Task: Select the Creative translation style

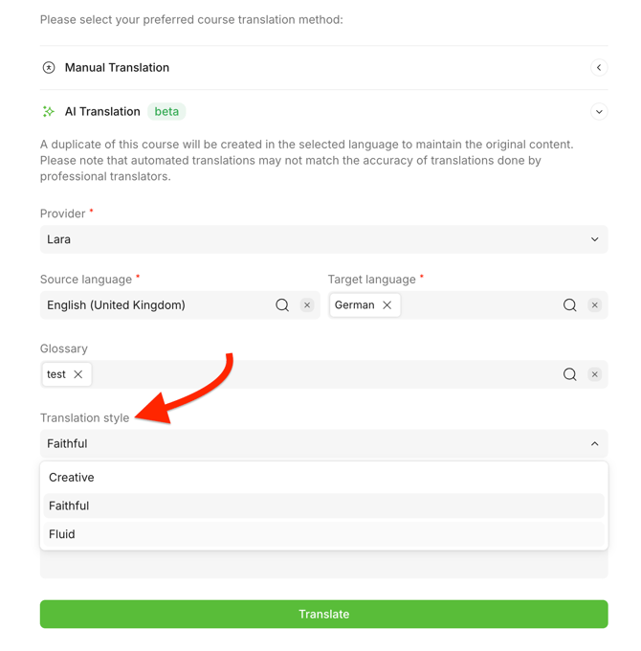Action: click(72, 478)
